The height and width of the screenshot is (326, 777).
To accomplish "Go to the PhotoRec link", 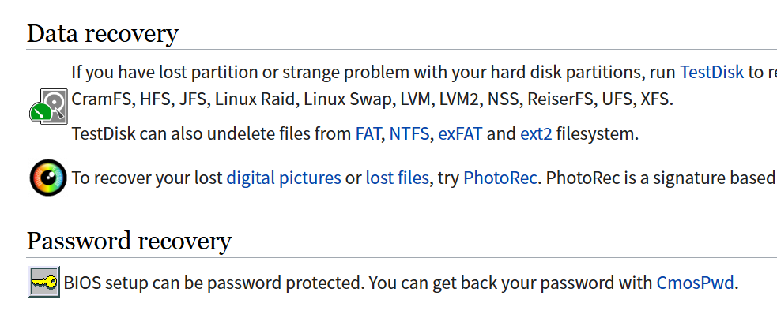I will point(500,178).
